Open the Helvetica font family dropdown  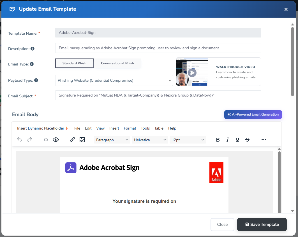pos(150,140)
